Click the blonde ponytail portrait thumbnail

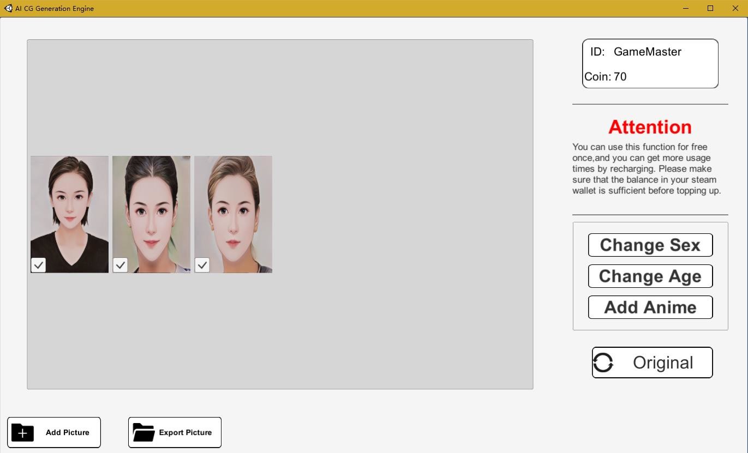233,207
